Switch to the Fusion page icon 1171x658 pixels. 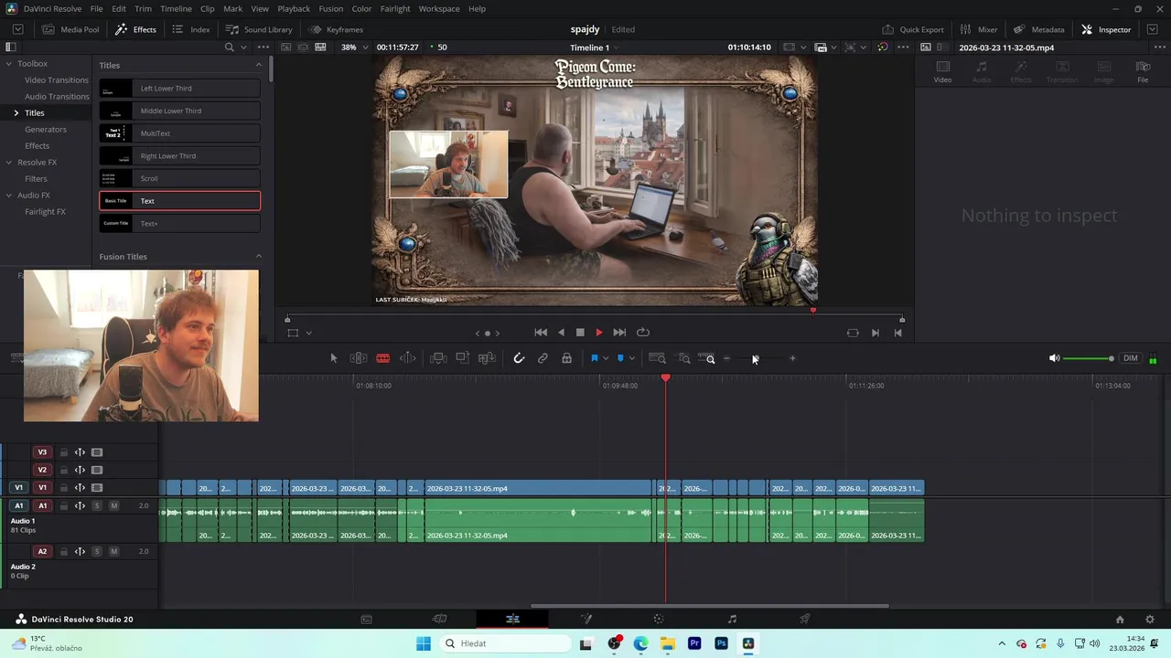[x=586, y=619]
